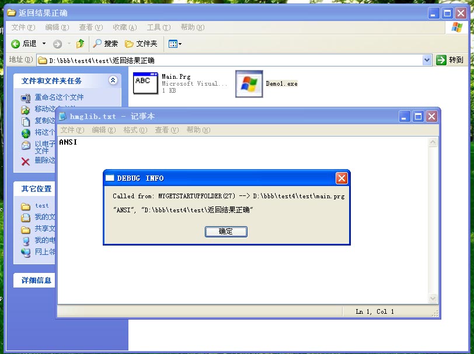
Task: Select the Demo1.exe file icon
Action: [x=249, y=83]
